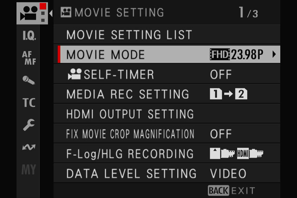Open card slot 1 to 2 recording option
297x198 pixels.
pyautogui.click(x=228, y=94)
